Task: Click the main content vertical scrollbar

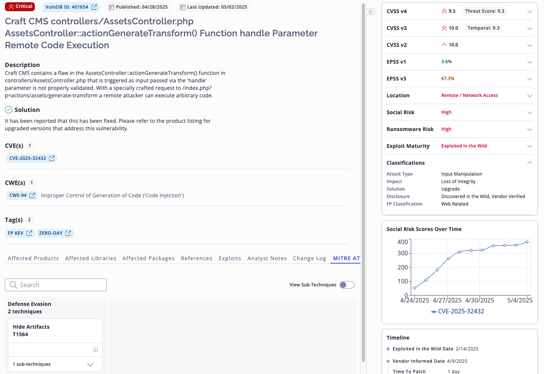Action: point(363,183)
